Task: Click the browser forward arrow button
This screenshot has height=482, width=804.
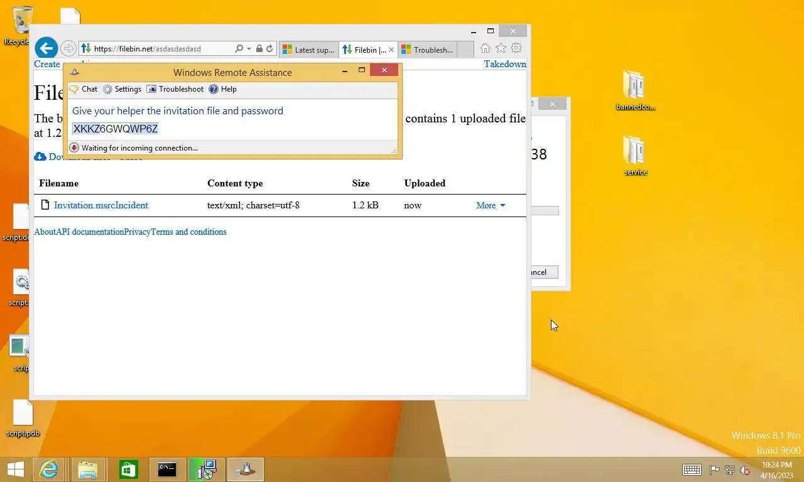Action: [x=68, y=48]
